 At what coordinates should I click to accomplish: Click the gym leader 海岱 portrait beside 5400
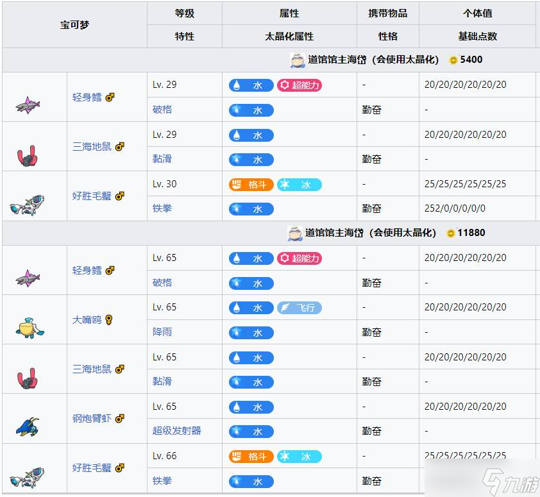[x=297, y=60]
